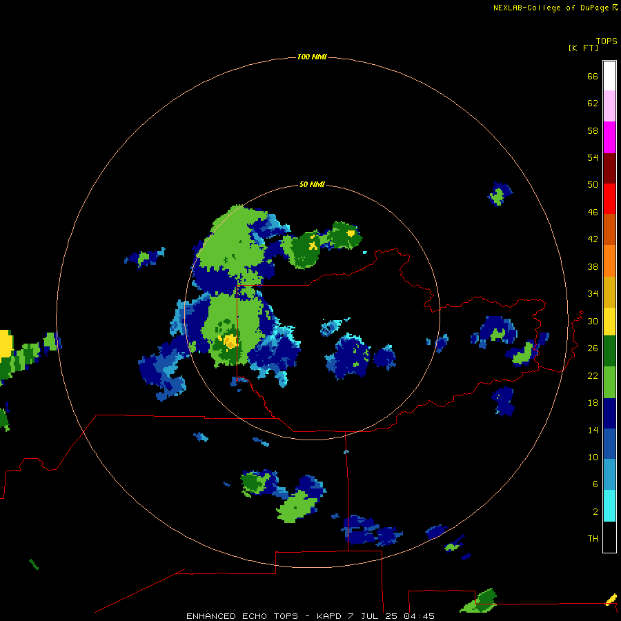Click the "TOPS" legend heading

[x=607, y=41]
